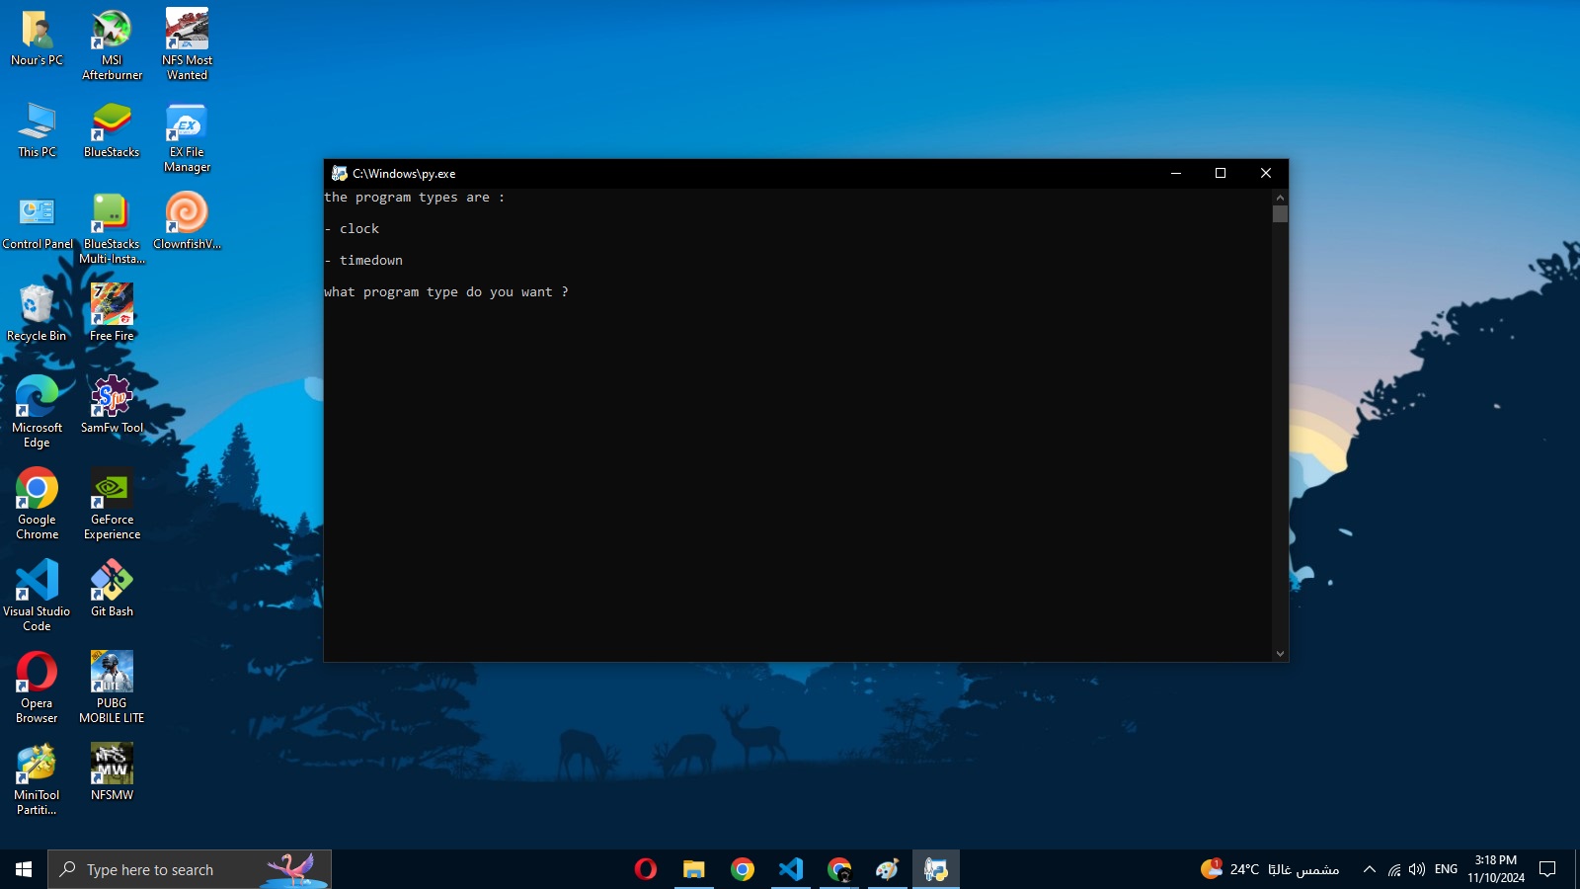The image size is (1580, 889).
Task: Select Google Chrome desktop shortcut
Action: 37,505
